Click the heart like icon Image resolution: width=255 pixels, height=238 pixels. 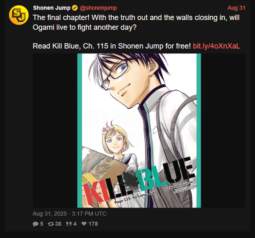coord(84,224)
